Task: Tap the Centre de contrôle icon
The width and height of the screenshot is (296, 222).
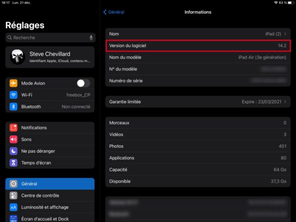Action: (13, 195)
